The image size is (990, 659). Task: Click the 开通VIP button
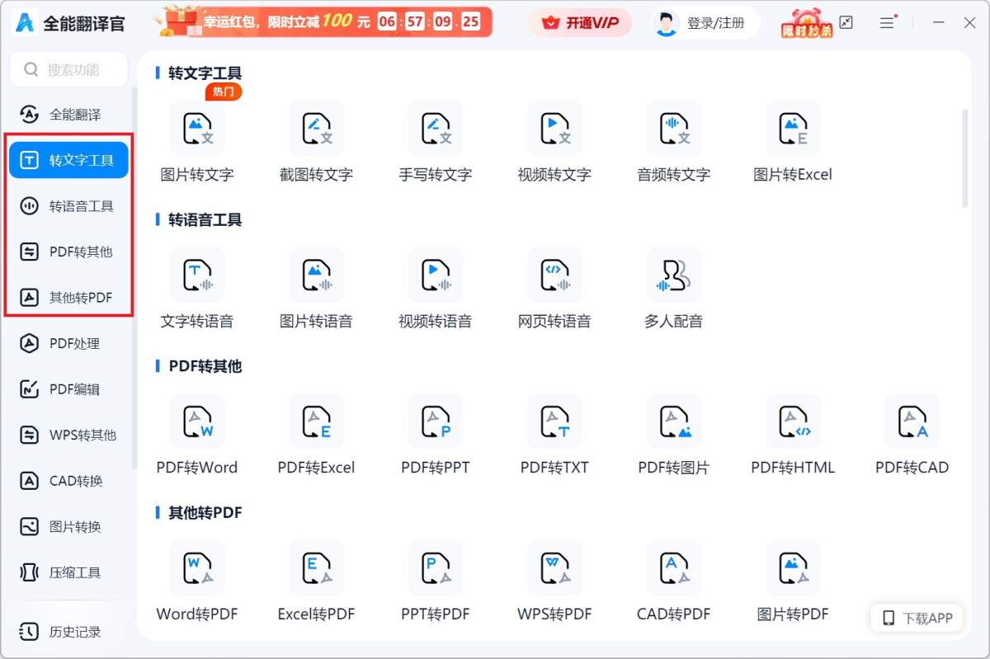pyautogui.click(x=580, y=23)
